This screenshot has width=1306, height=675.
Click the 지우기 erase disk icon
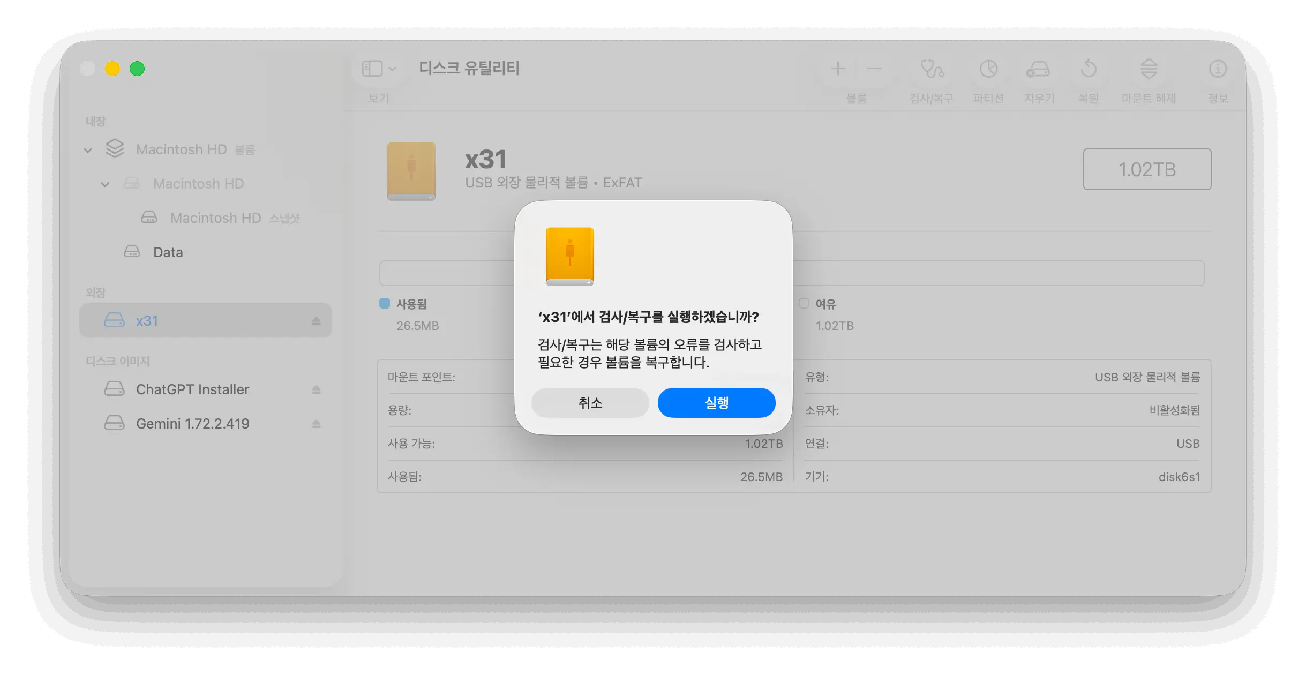[x=1038, y=70]
